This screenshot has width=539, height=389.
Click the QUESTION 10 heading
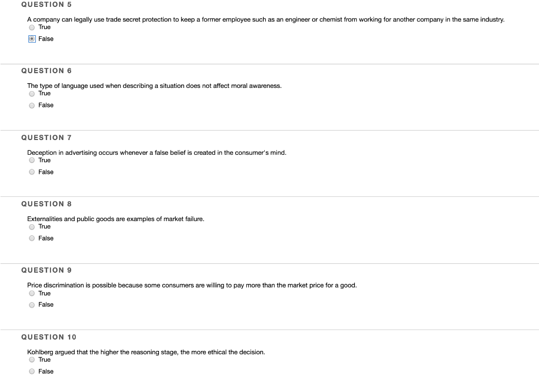[x=48, y=337]
